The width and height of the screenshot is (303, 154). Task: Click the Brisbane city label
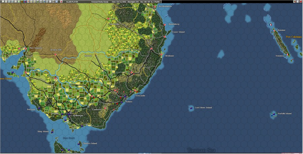point(170,56)
